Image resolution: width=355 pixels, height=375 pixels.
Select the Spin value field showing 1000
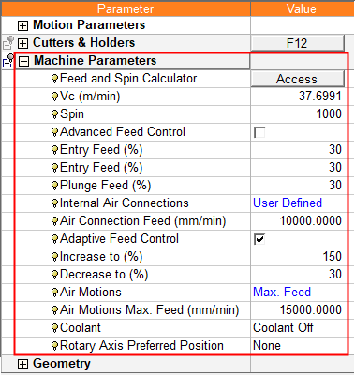point(299,114)
